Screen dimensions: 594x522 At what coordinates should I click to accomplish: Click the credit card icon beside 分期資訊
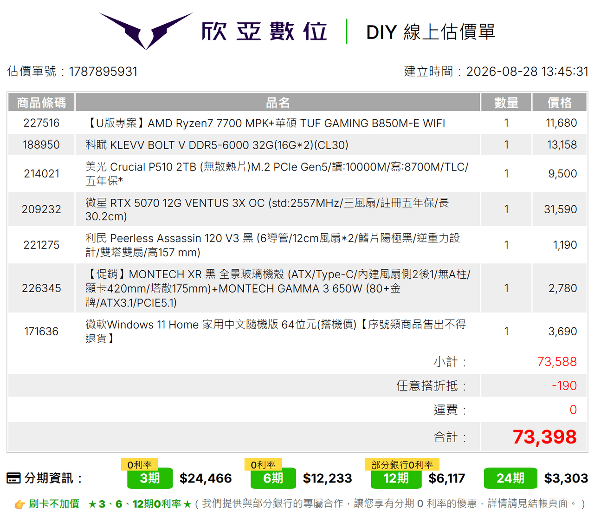pyautogui.click(x=13, y=478)
